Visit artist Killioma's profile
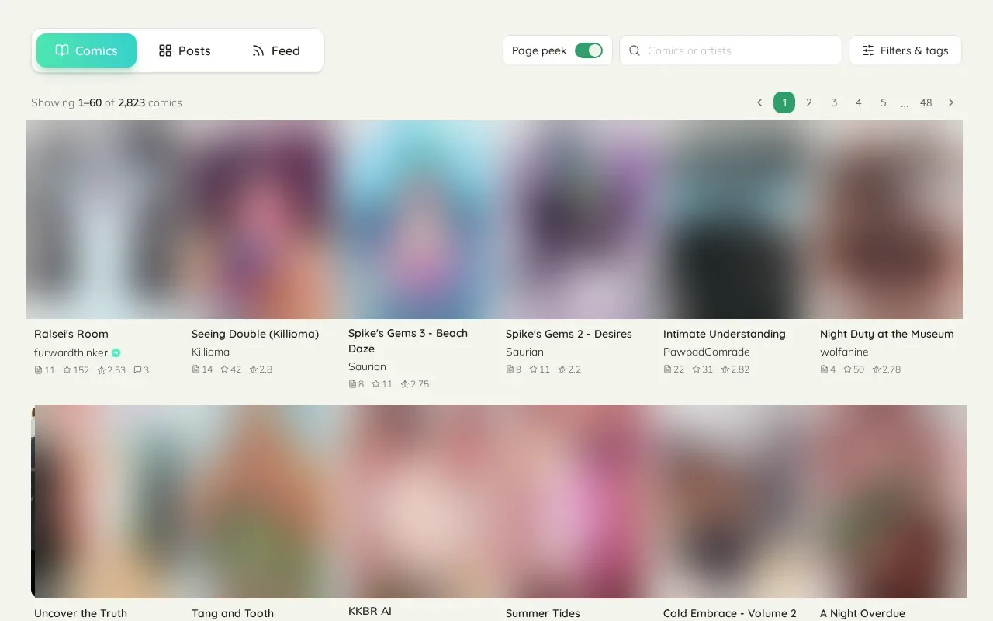Image resolution: width=993 pixels, height=621 pixels. pos(210,352)
